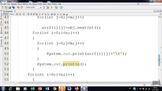Open the File menu

coord(2,4)
